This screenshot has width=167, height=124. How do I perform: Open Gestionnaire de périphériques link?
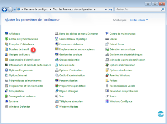[x=126, y=55]
